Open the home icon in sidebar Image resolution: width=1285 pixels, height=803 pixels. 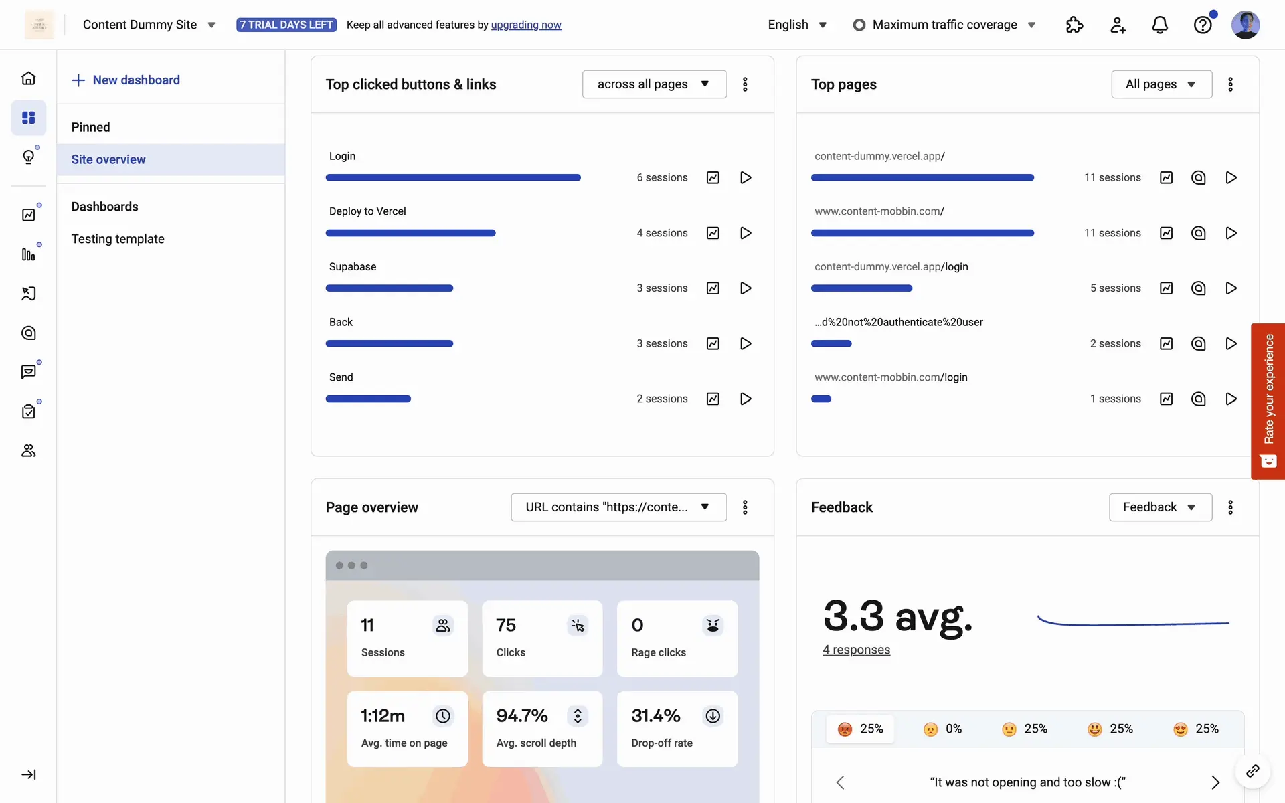(x=28, y=78)
